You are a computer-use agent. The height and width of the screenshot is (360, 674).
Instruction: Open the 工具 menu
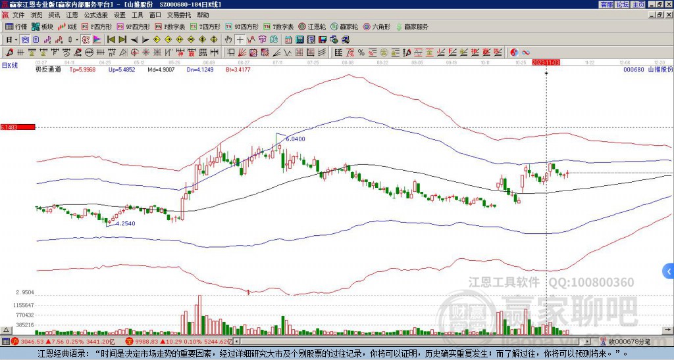(x=137, y=15)
